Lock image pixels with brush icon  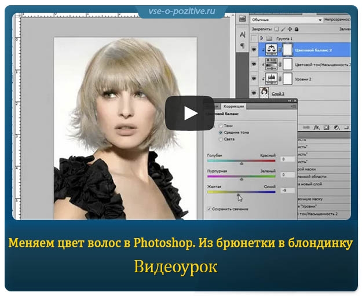point(283,29)
